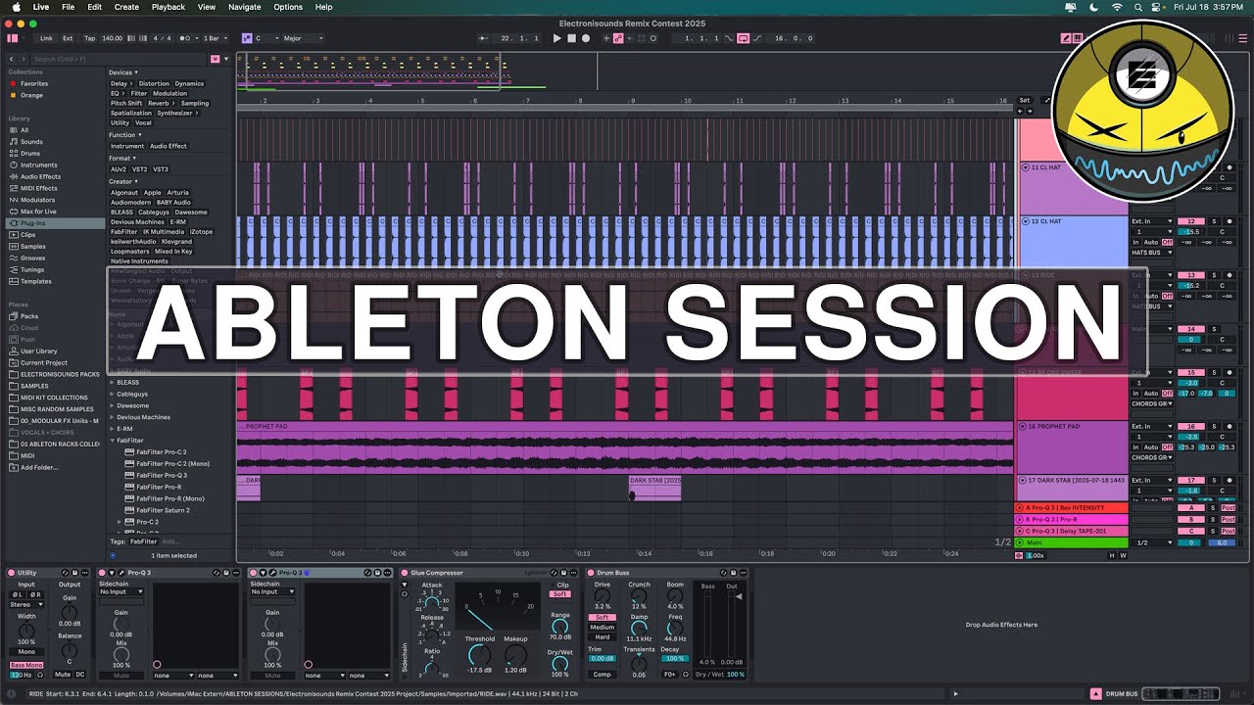Open the macOS Wi-Fi status icon

[1117, 7]
